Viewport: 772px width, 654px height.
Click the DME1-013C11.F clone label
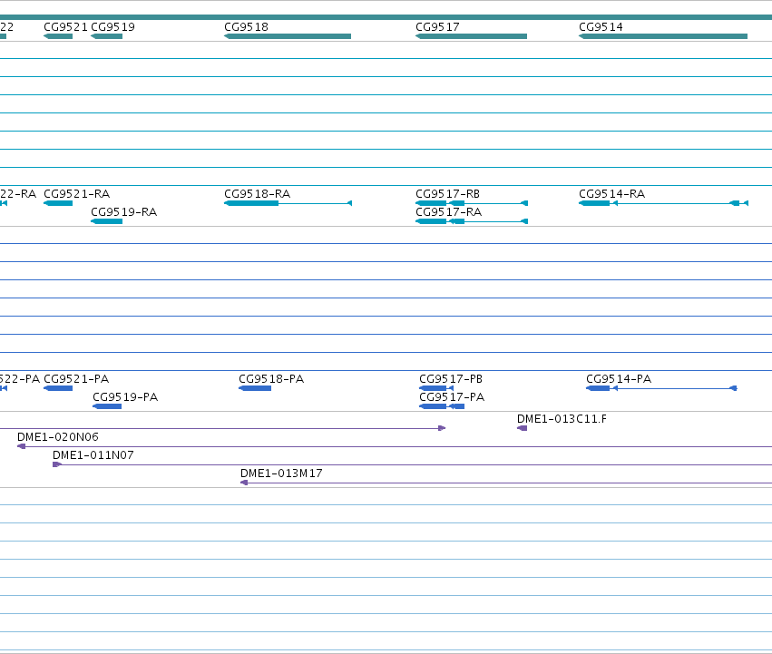point(562,419)
